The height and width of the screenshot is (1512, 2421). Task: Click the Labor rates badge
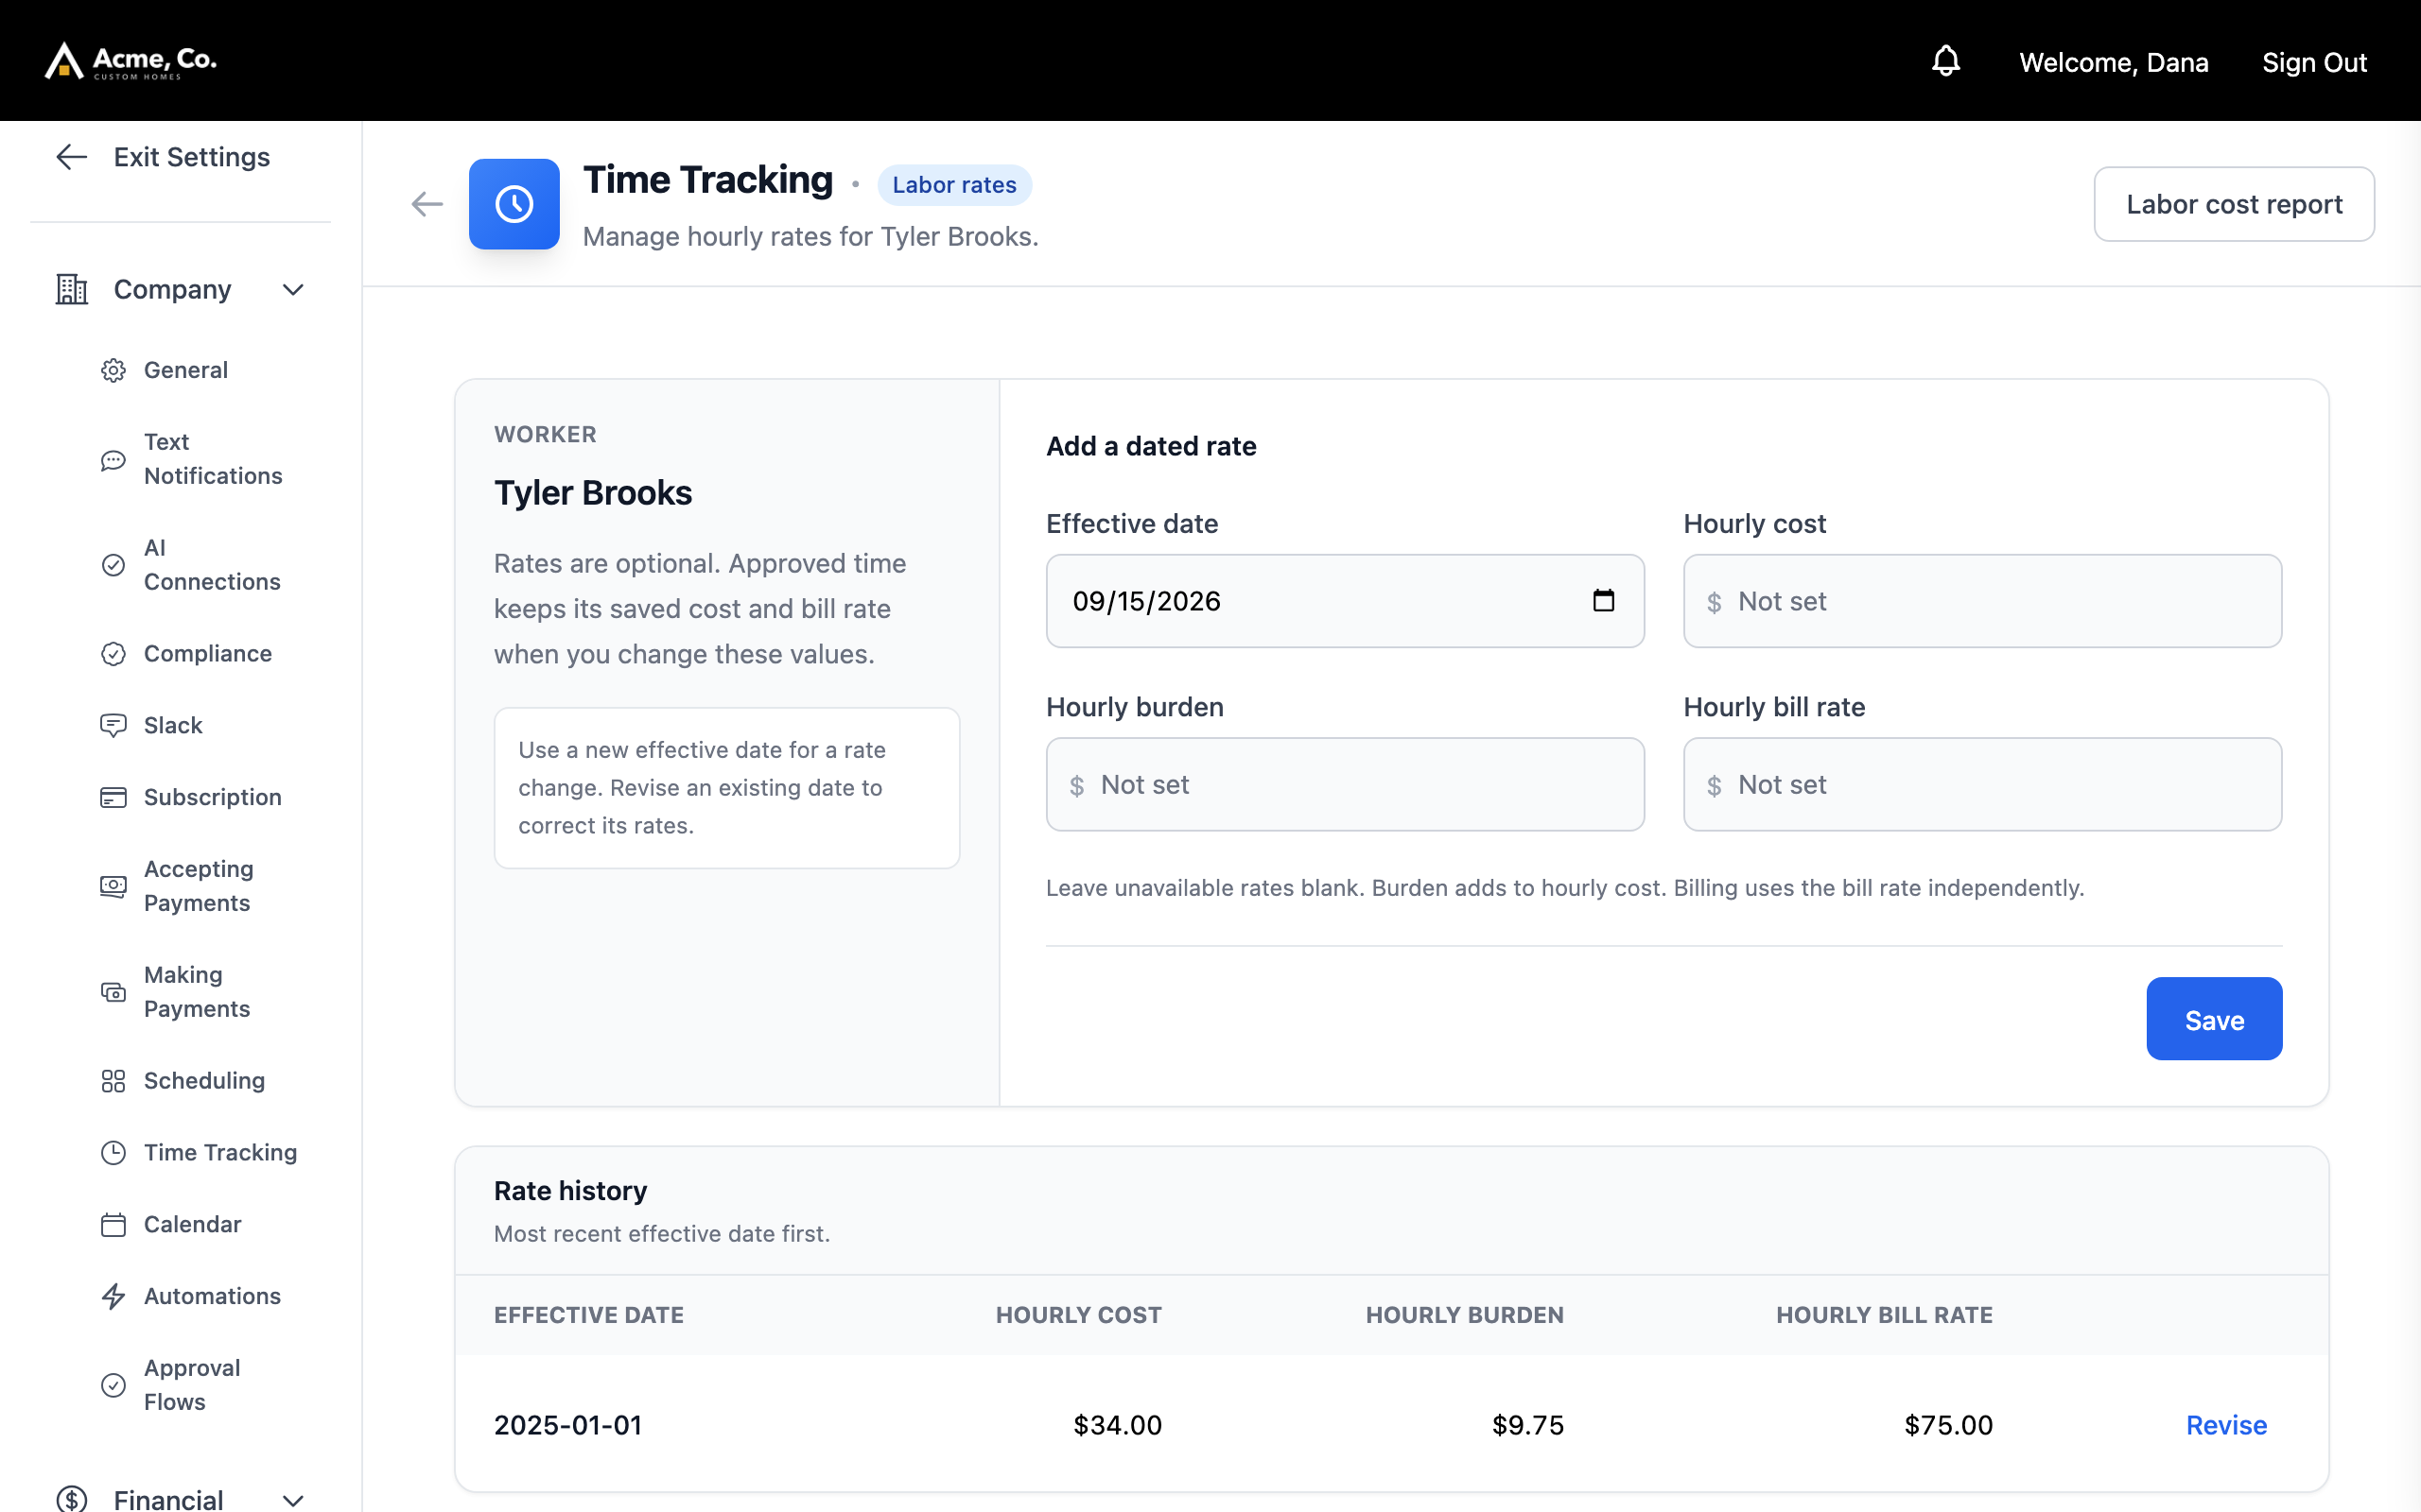[954, 185]
